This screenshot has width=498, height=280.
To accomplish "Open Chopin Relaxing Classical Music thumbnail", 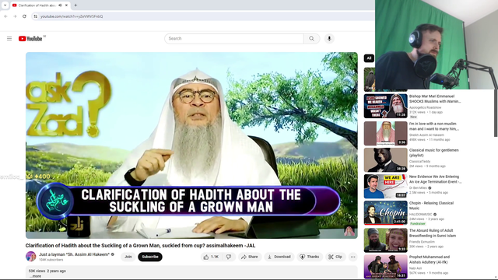I will pyautogui.click(x=386, y=212).
